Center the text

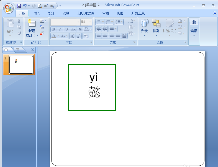pyautogui.click(x=105, y=36)
